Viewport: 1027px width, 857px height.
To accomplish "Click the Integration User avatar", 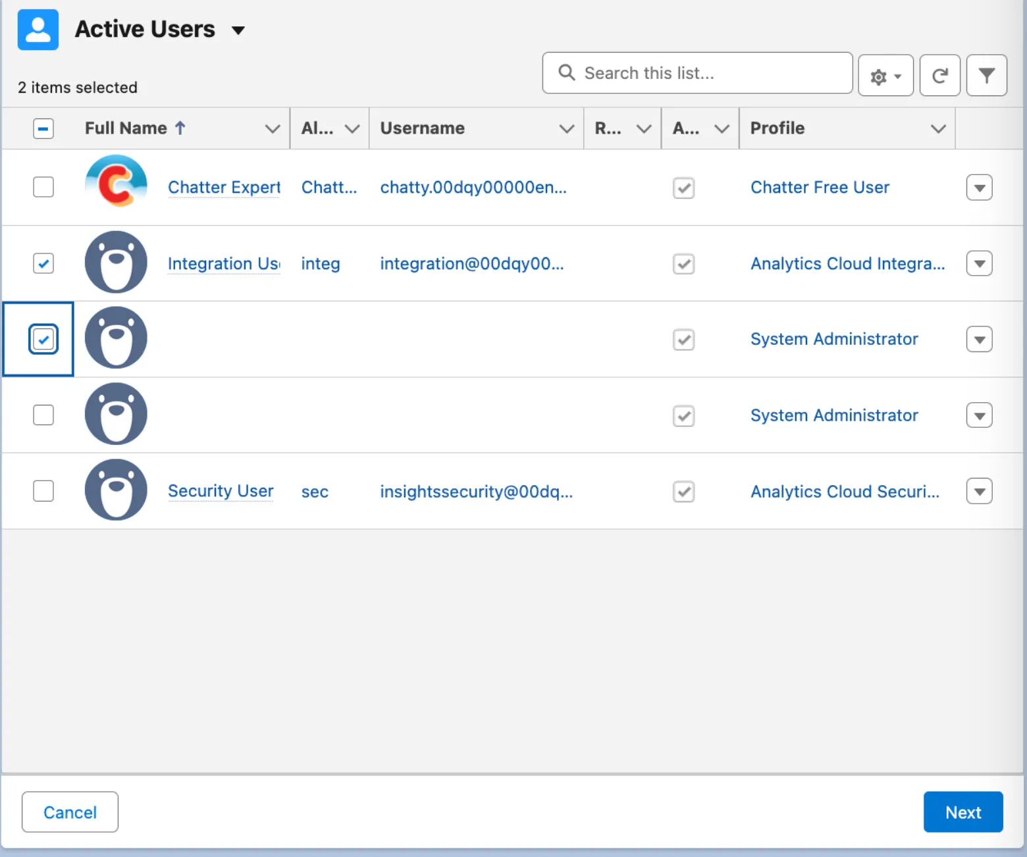I will click(x=116, y=262).
